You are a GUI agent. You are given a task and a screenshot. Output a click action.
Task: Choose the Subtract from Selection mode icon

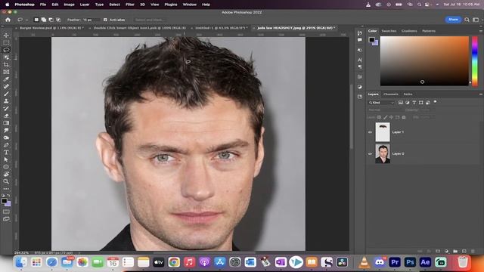(x=51, y=20)
